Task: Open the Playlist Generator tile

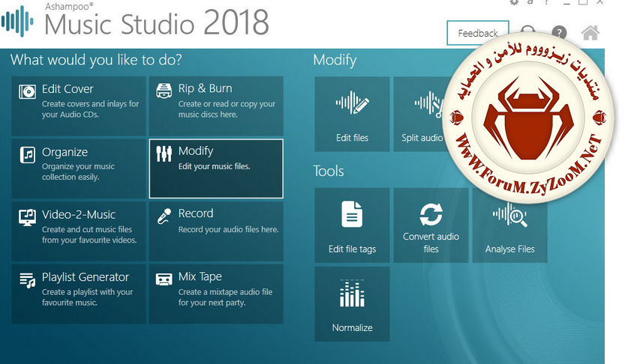Action: (x=79, y=294)
